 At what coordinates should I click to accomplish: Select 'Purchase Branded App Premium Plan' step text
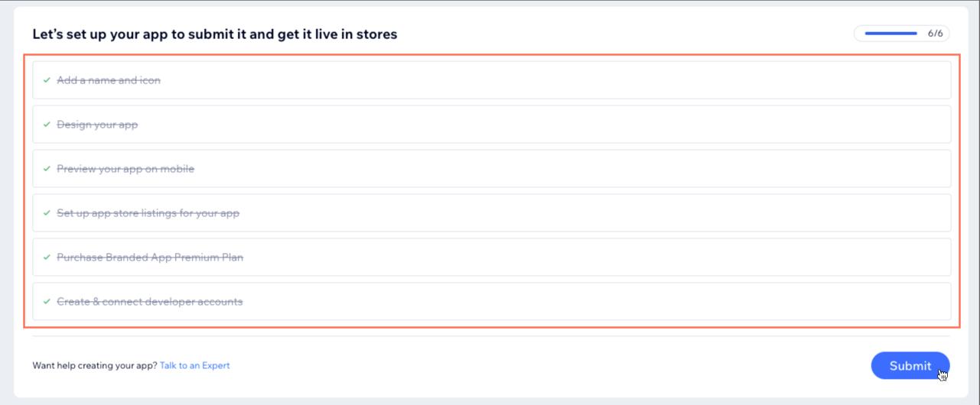[150, 258]
